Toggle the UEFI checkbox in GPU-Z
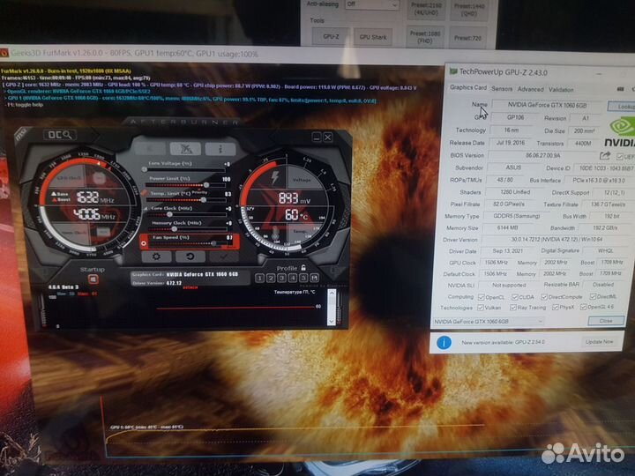Screen dimensions: 635x476 620,156
